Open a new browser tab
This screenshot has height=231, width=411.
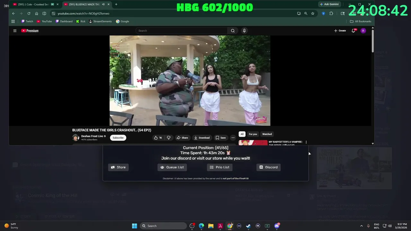tap(116, 4)
